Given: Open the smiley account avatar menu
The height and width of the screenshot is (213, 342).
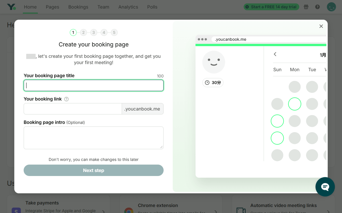Looking at the screenshot, I should (331, 7).
